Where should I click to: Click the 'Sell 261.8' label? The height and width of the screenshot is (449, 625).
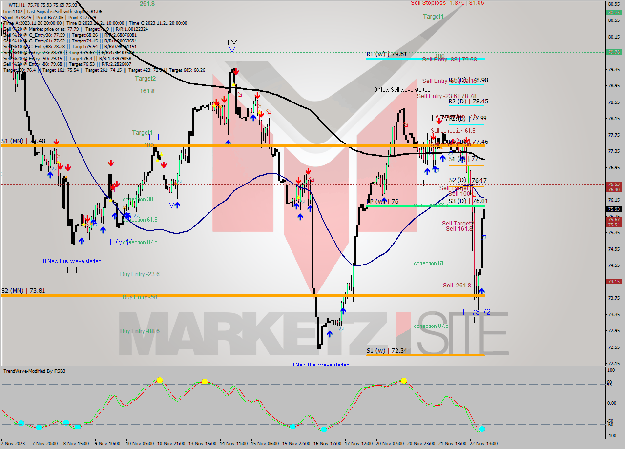coord(457,286)
